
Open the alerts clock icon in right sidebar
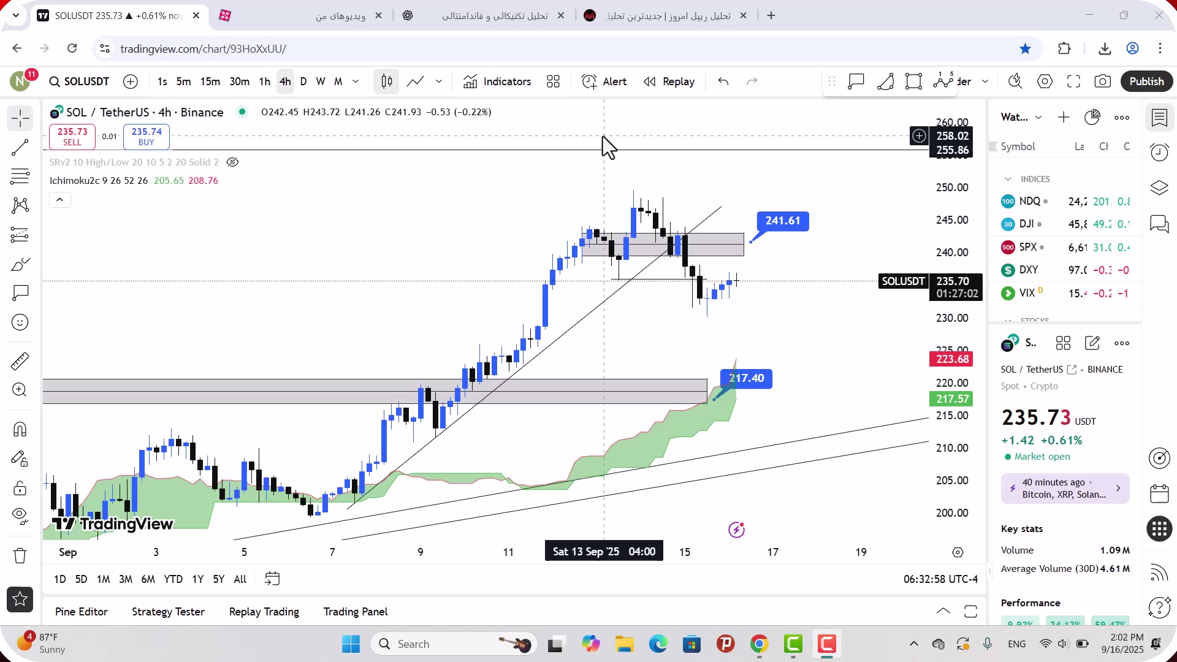(x=1160, y=152)
